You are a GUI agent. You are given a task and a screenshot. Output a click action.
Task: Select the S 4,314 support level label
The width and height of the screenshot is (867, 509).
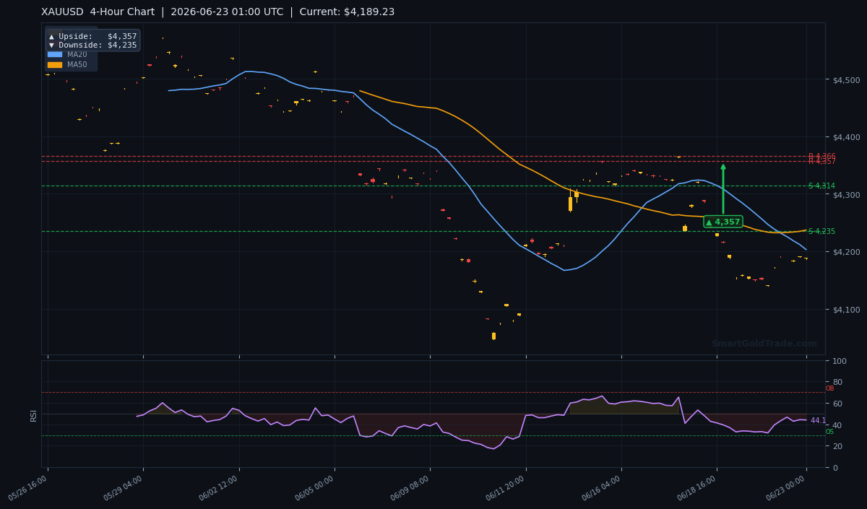[x=821, y=186]
